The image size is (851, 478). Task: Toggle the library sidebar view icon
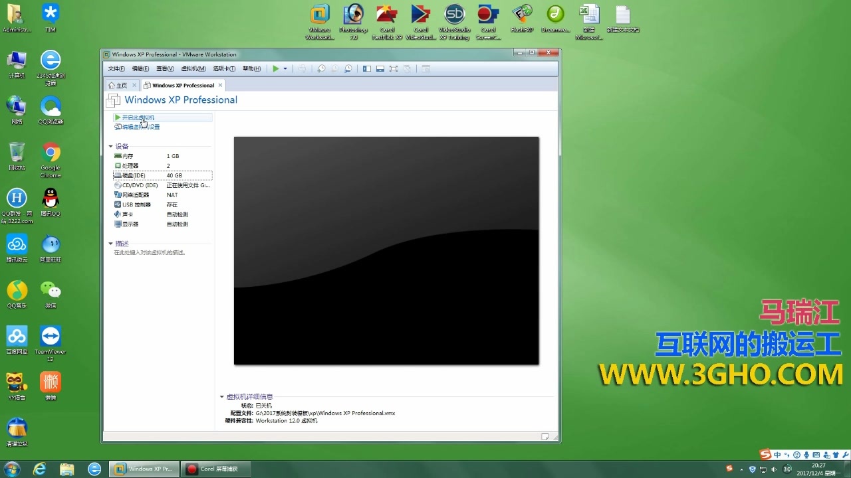point(366,68)
